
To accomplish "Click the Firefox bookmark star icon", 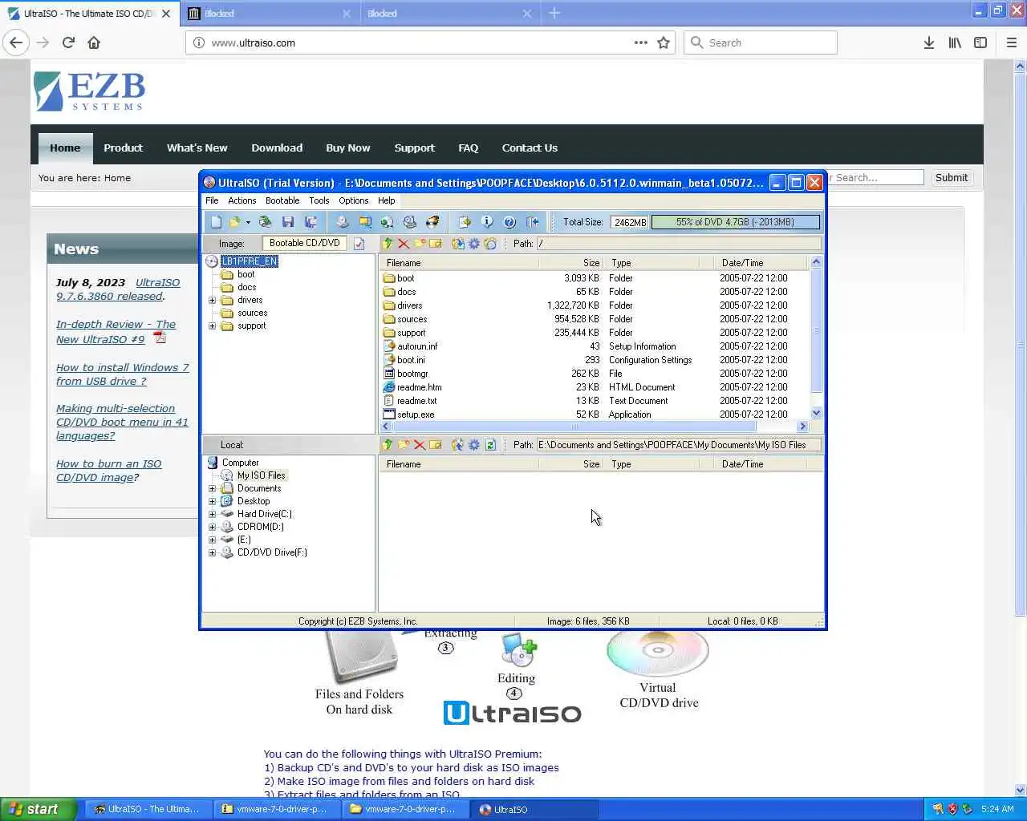I will pyautogui.click(x=664, y=42).
